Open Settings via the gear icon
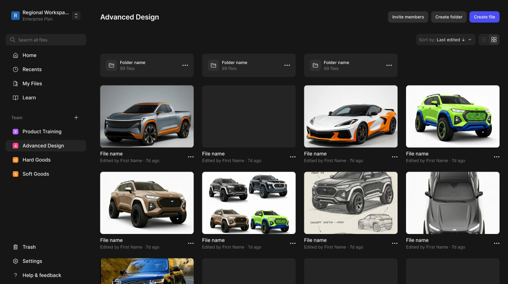 (15, 261)
